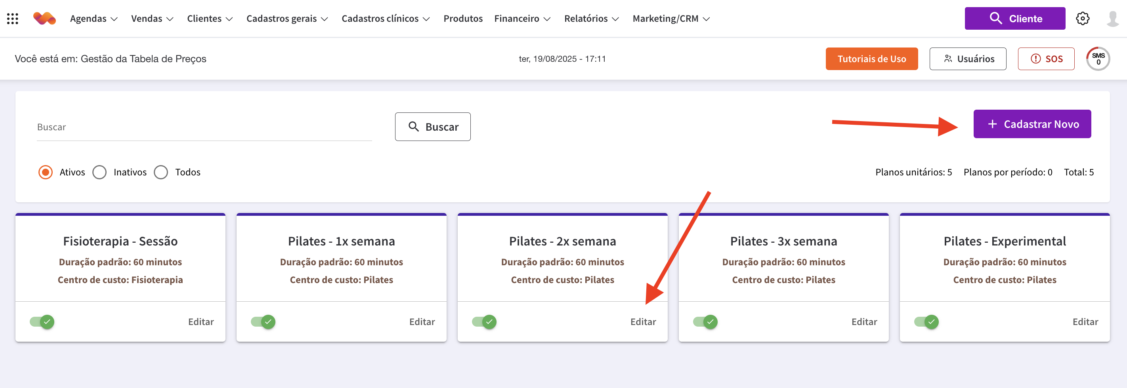This screenshot has height=388, width=1127.
Task: Open the user profile avatar
Action: coord(1112,18)
